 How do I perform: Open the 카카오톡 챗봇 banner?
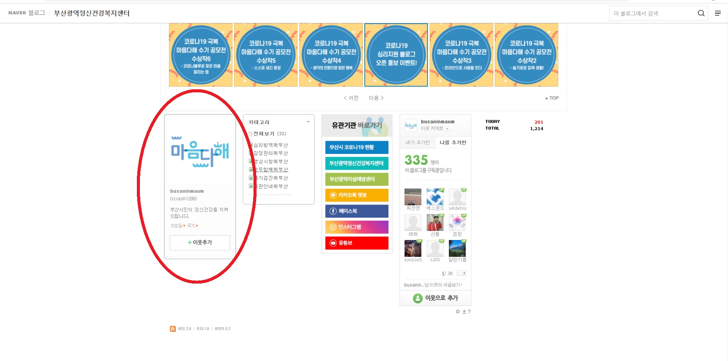[356, 195]
